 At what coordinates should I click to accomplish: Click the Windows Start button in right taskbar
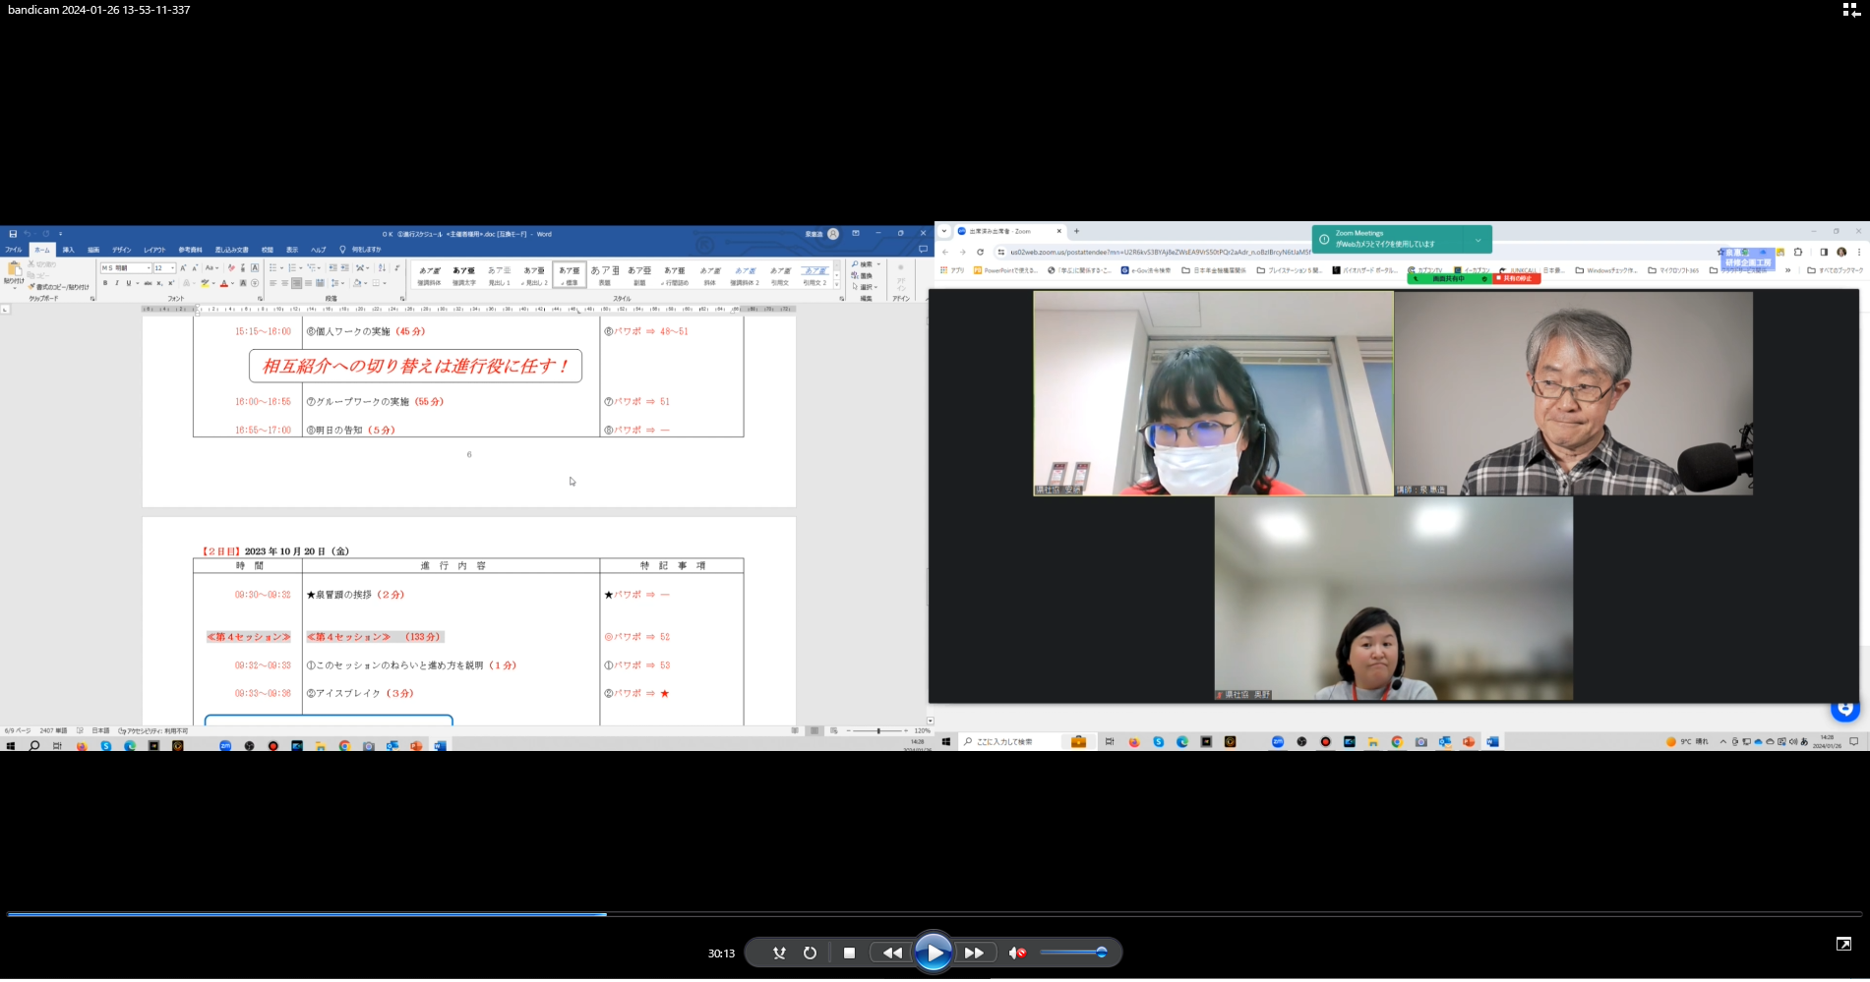[946, 742]
